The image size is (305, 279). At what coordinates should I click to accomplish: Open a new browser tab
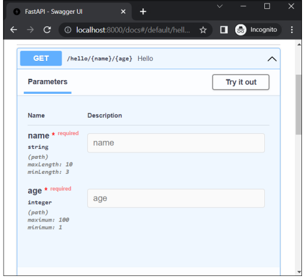pos(143,11)
